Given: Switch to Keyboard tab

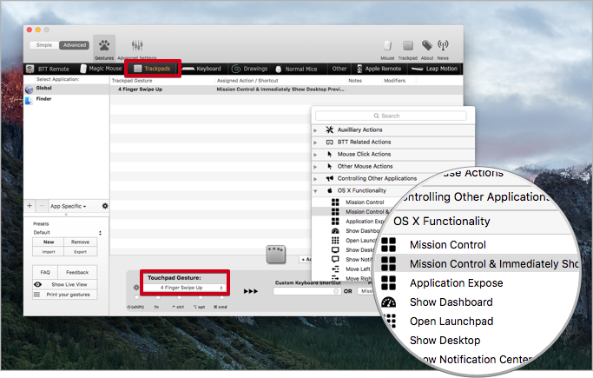Looking at the screenshot, I should tap(202, 69).
